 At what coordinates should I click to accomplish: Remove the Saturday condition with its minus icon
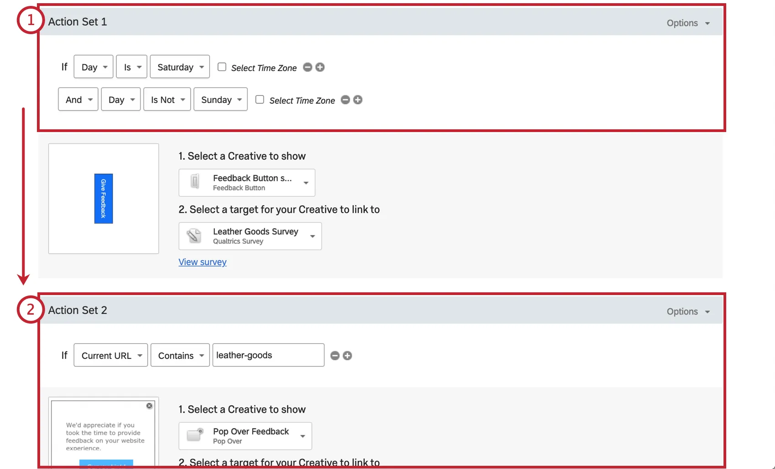pos(308,67)
